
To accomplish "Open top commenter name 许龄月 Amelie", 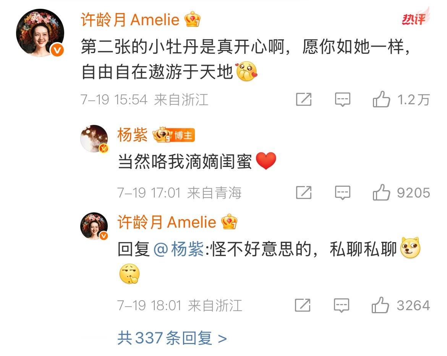I will 130,19.
